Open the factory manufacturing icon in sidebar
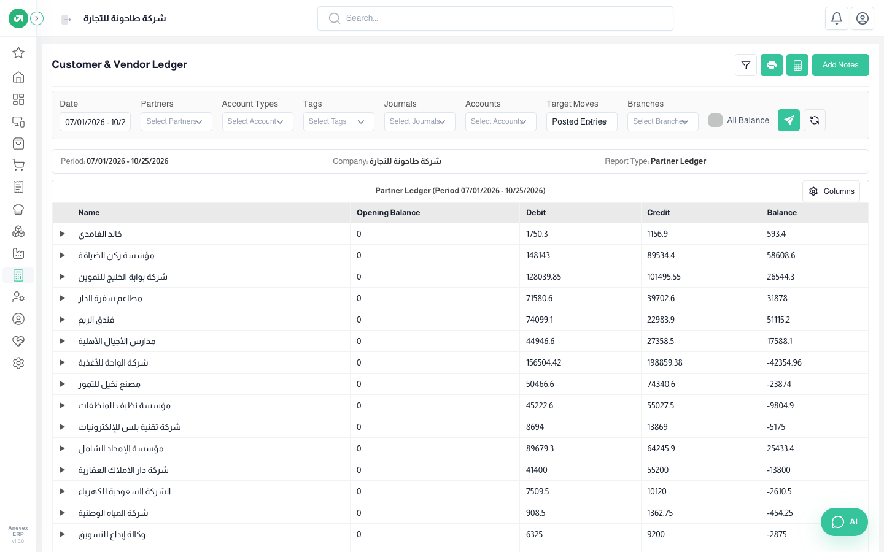884x552 pixels. point(18,253)
